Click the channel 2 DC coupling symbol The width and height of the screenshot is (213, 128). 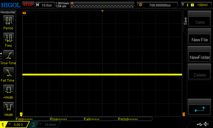pos(40,124)
